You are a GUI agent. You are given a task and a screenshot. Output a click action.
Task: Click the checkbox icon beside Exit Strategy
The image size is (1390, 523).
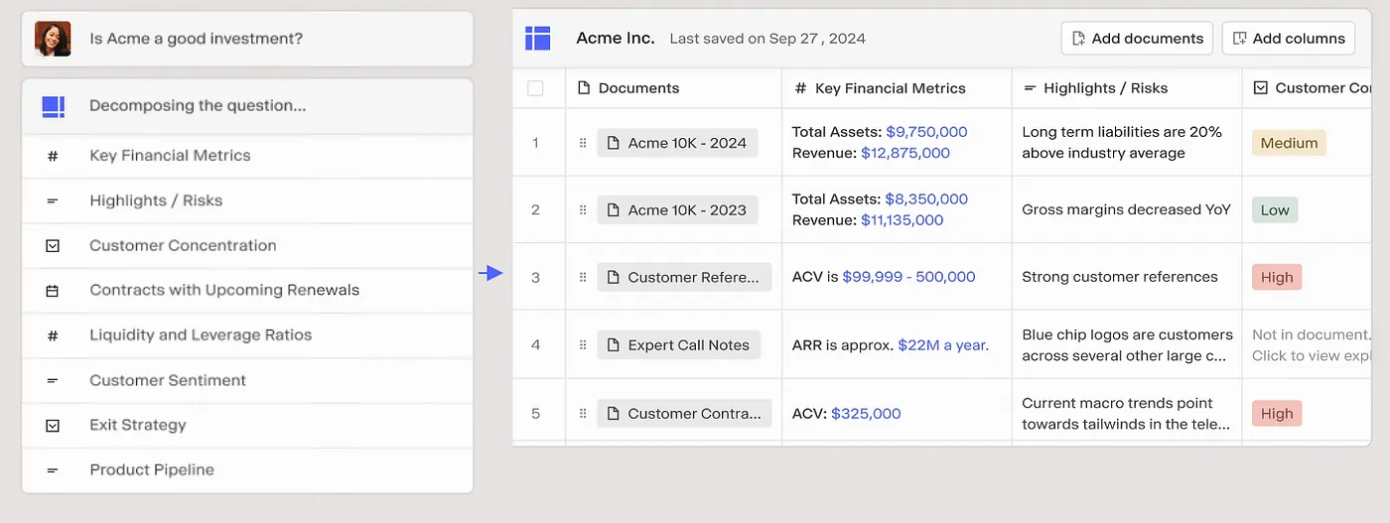point(53,426)
